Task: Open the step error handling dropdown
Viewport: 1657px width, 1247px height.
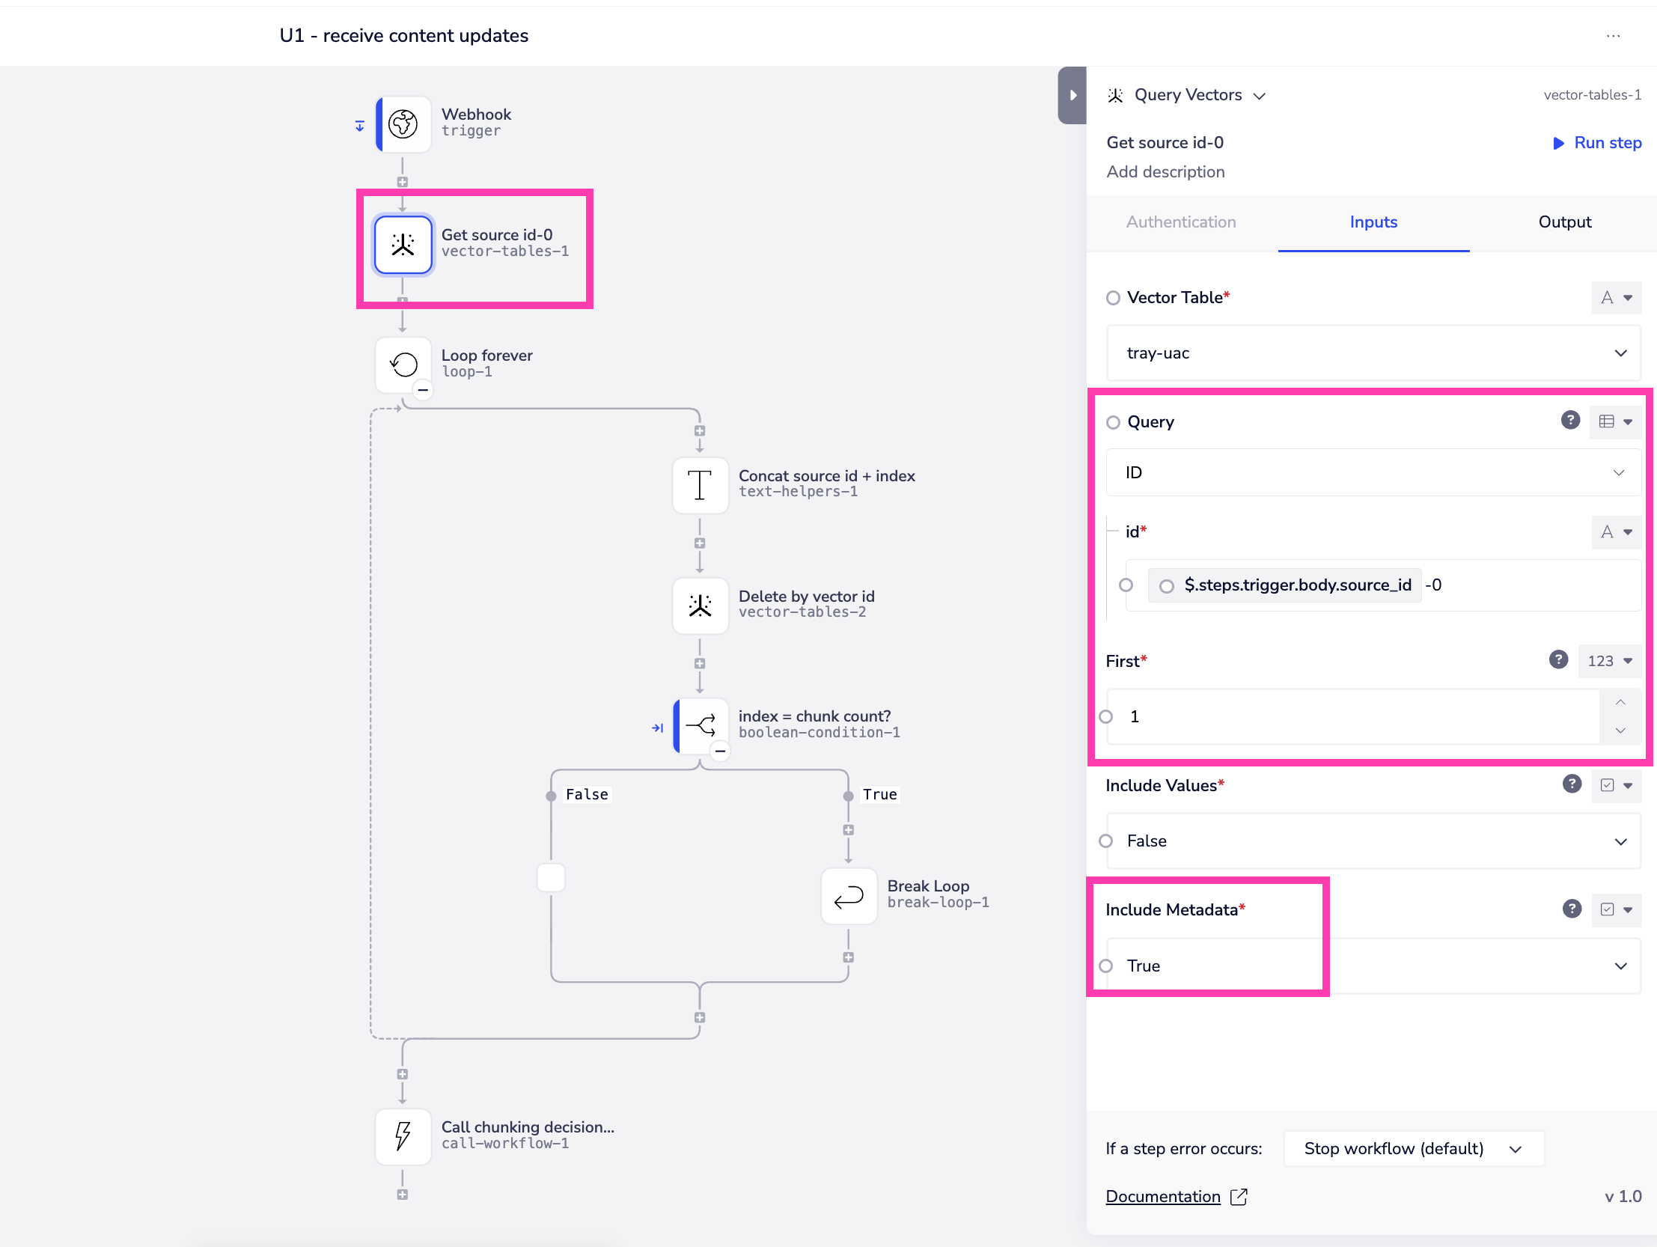Action: point(1413,1149)
